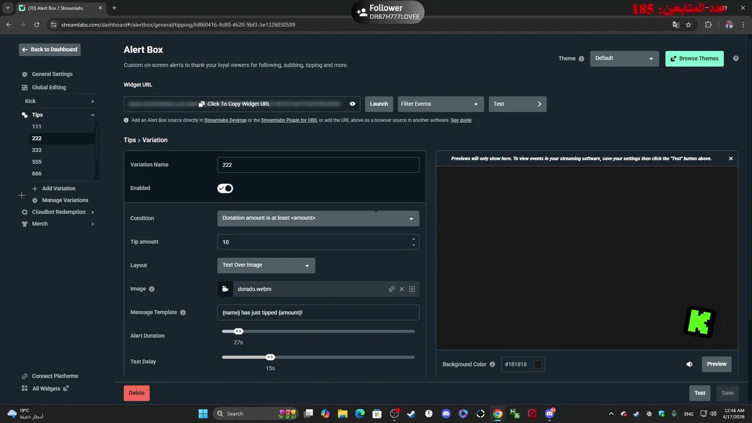Open Streamlabs Plugin for OBS link
752x423 pixels.
point(289,120)
